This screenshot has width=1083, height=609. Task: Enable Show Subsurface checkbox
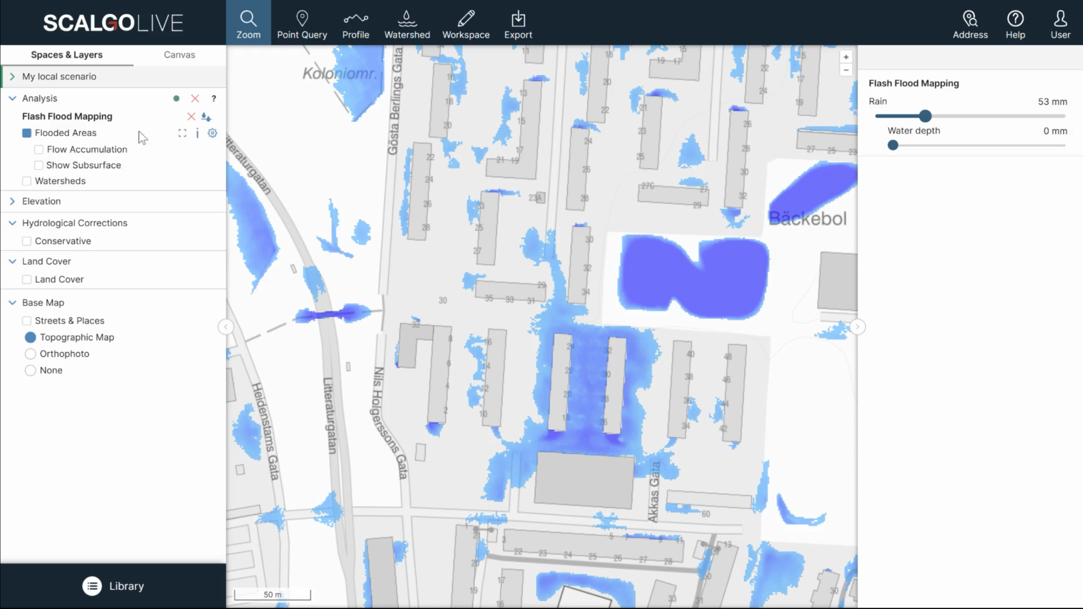coord(39,165)
